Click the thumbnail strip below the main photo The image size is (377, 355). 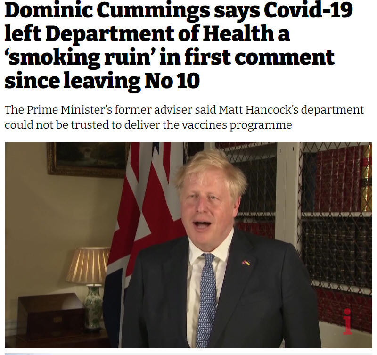pos(188,354)
